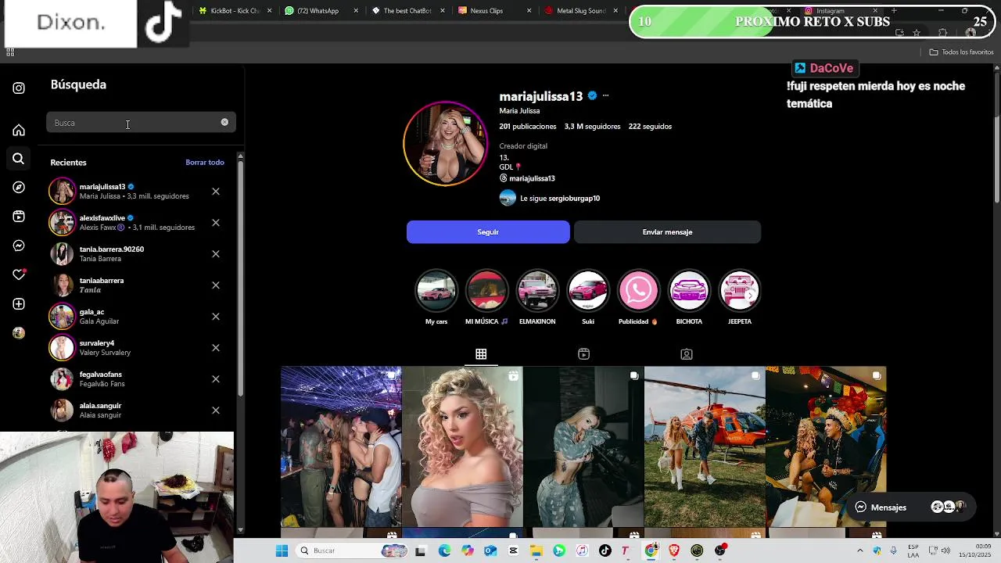Click the Instagram logo in the sidebar
Viewport: 1001px width, 563px height.
tap(19, 88)
